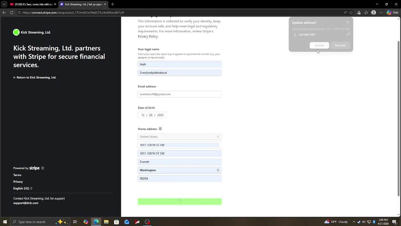
Task: Open the tab search dropdown arrow
Action: 4,4
